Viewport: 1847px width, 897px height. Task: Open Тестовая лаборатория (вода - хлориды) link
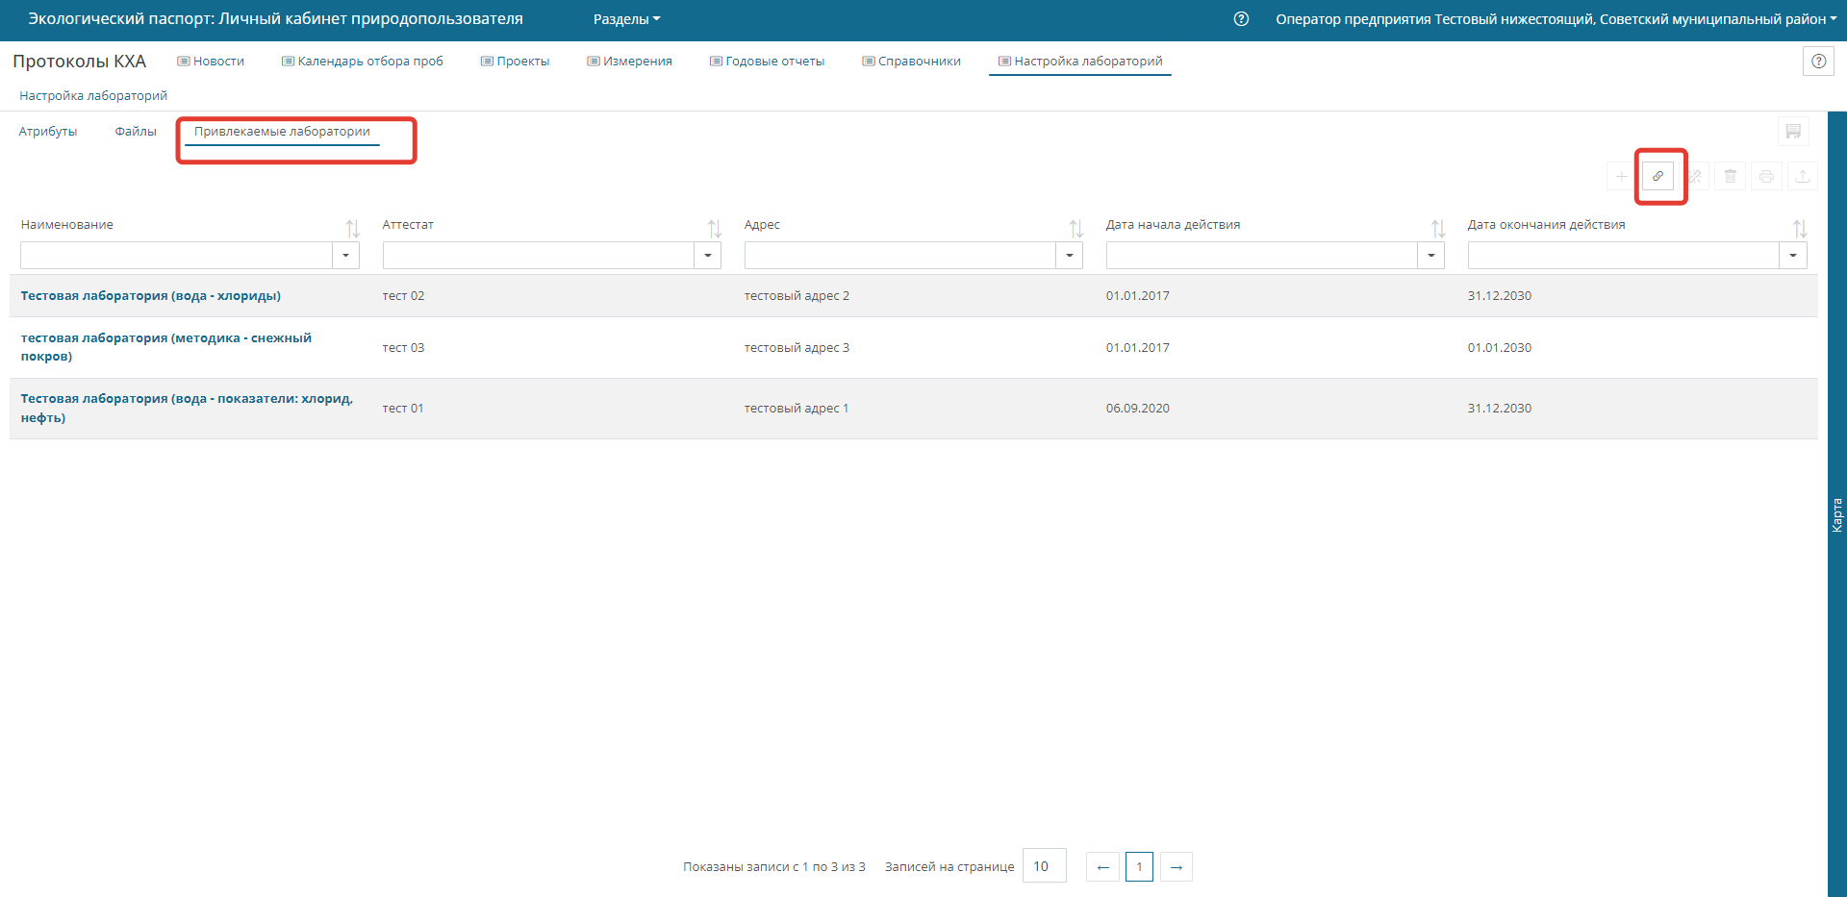[x=151, y=296]
